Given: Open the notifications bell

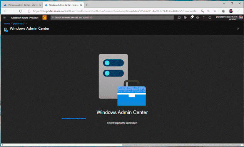Looking at the screenshot, I should coord(192,17).
